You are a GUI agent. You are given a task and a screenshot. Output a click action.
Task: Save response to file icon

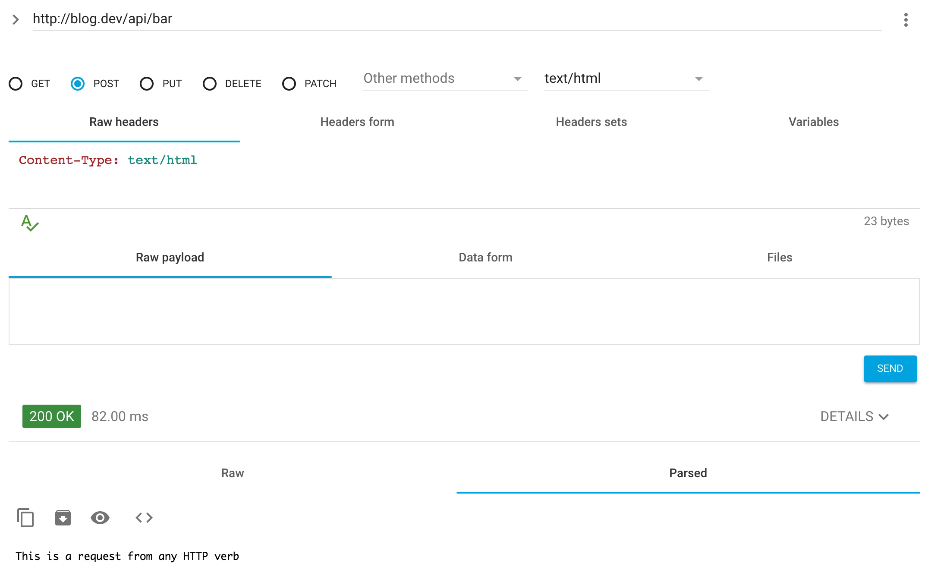pos(63,517)
